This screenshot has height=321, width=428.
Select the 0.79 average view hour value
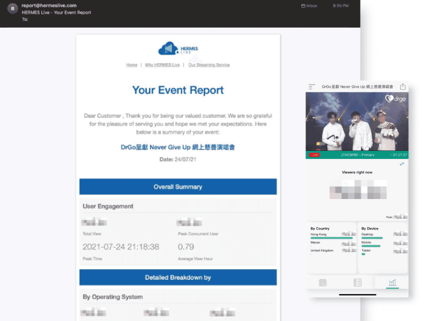coord(186,247)
